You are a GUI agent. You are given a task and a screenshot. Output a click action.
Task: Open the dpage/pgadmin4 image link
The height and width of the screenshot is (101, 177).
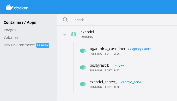(x=140, y=49)
